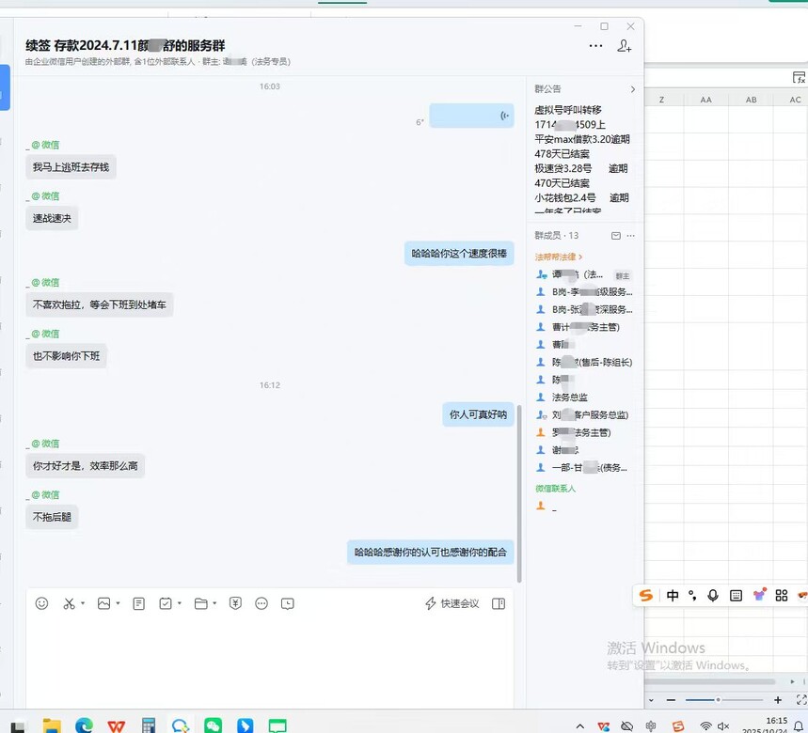Click the add member icon in header
Viewport: 808px width, 733px height.
pyautogui.click(x=624, y=46)
